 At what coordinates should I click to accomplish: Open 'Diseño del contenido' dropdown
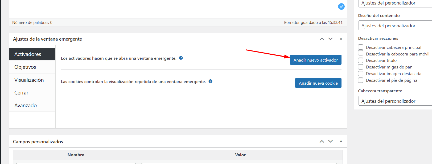tap(395, 26)
